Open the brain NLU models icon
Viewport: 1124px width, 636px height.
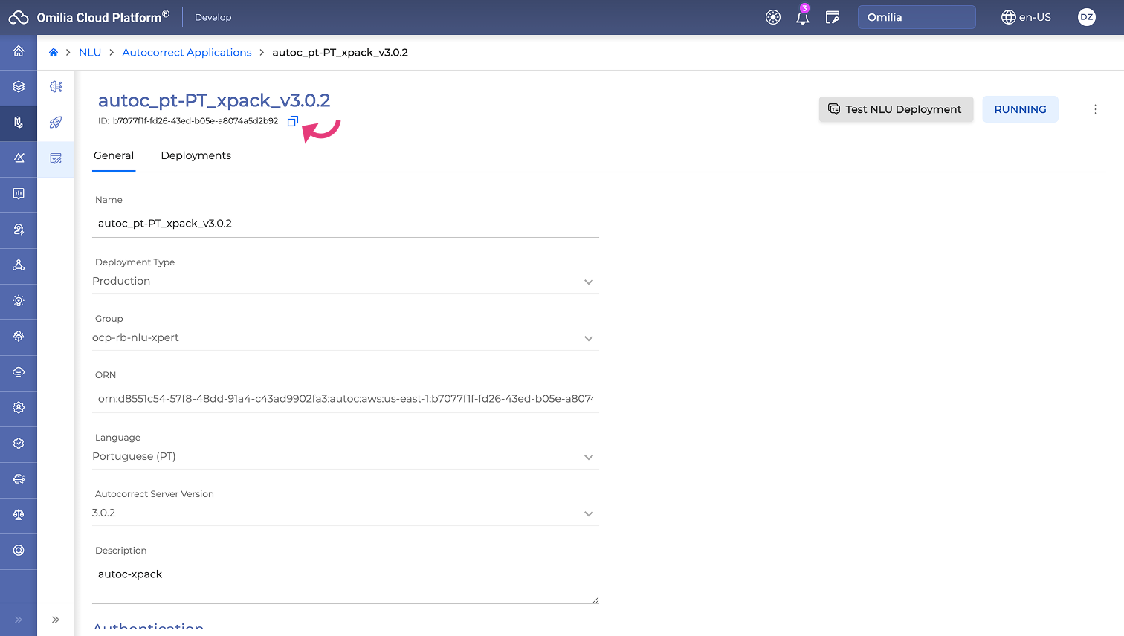click(56, 87)
